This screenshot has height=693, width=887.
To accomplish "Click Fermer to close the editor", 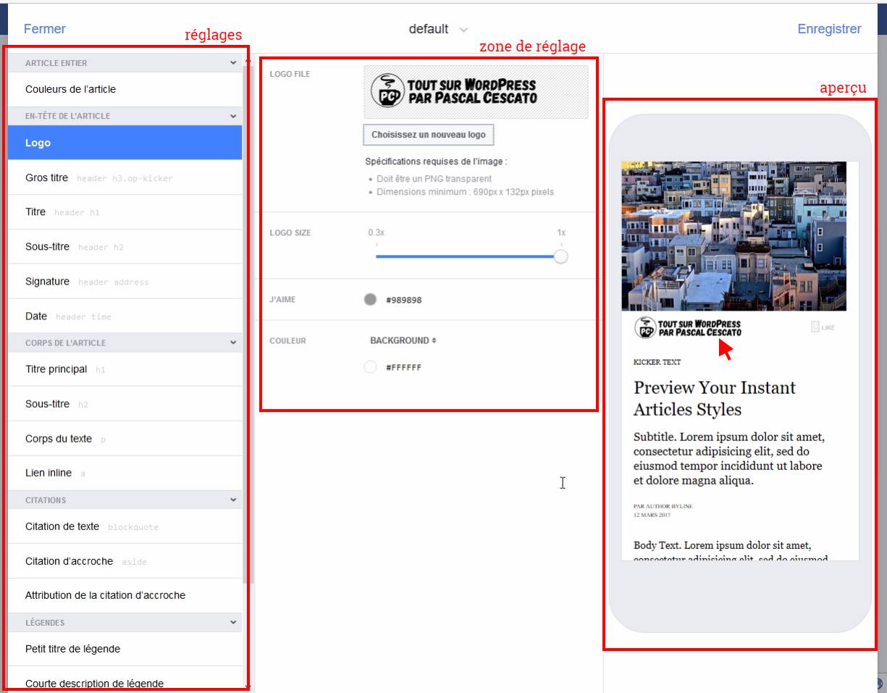I will pos(45,29).
